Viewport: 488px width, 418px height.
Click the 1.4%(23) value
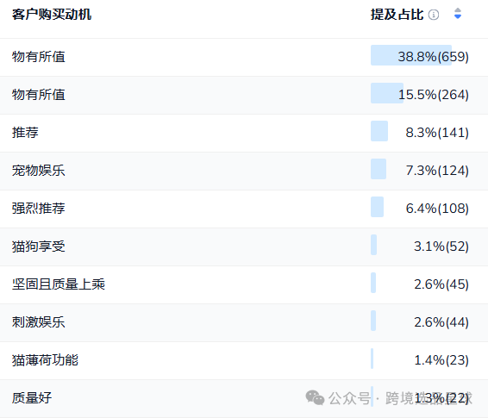pos(441,360)
